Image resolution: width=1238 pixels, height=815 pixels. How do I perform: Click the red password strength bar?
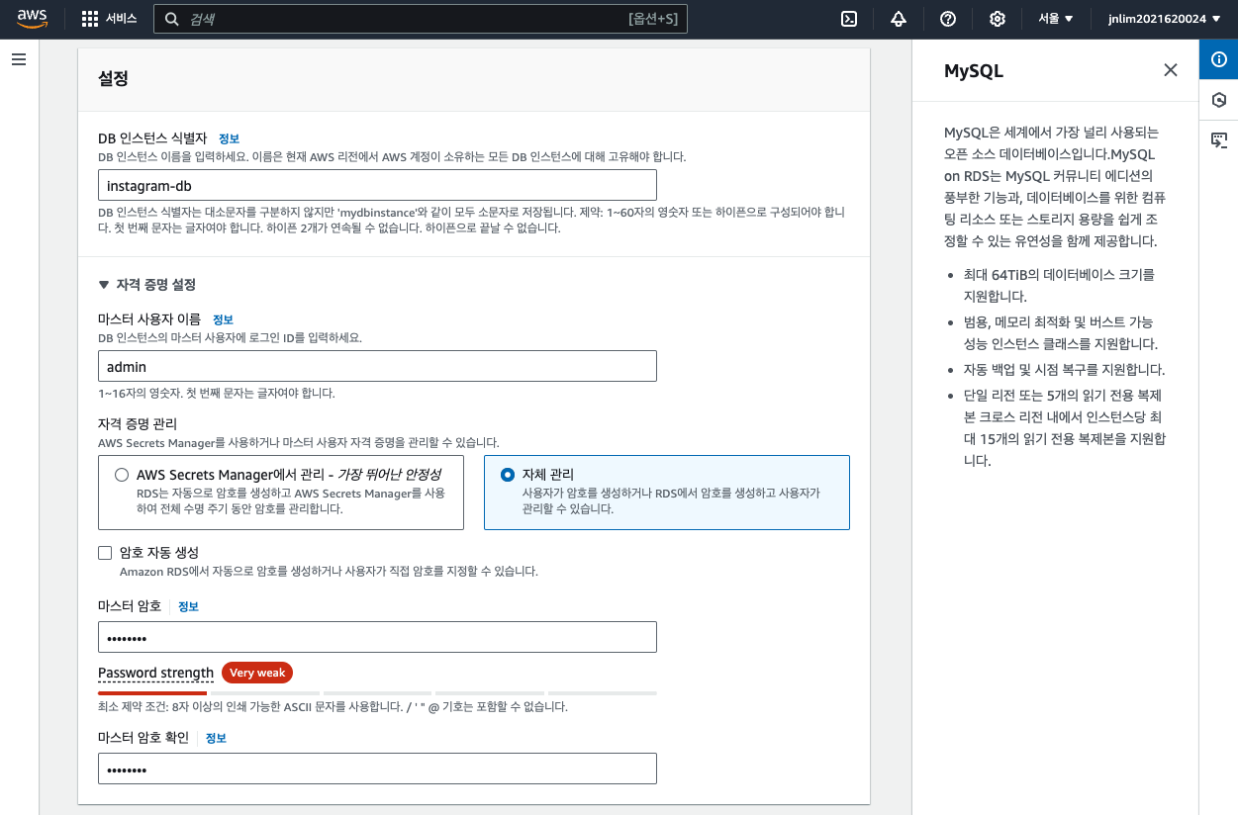[x=152, y=693]
